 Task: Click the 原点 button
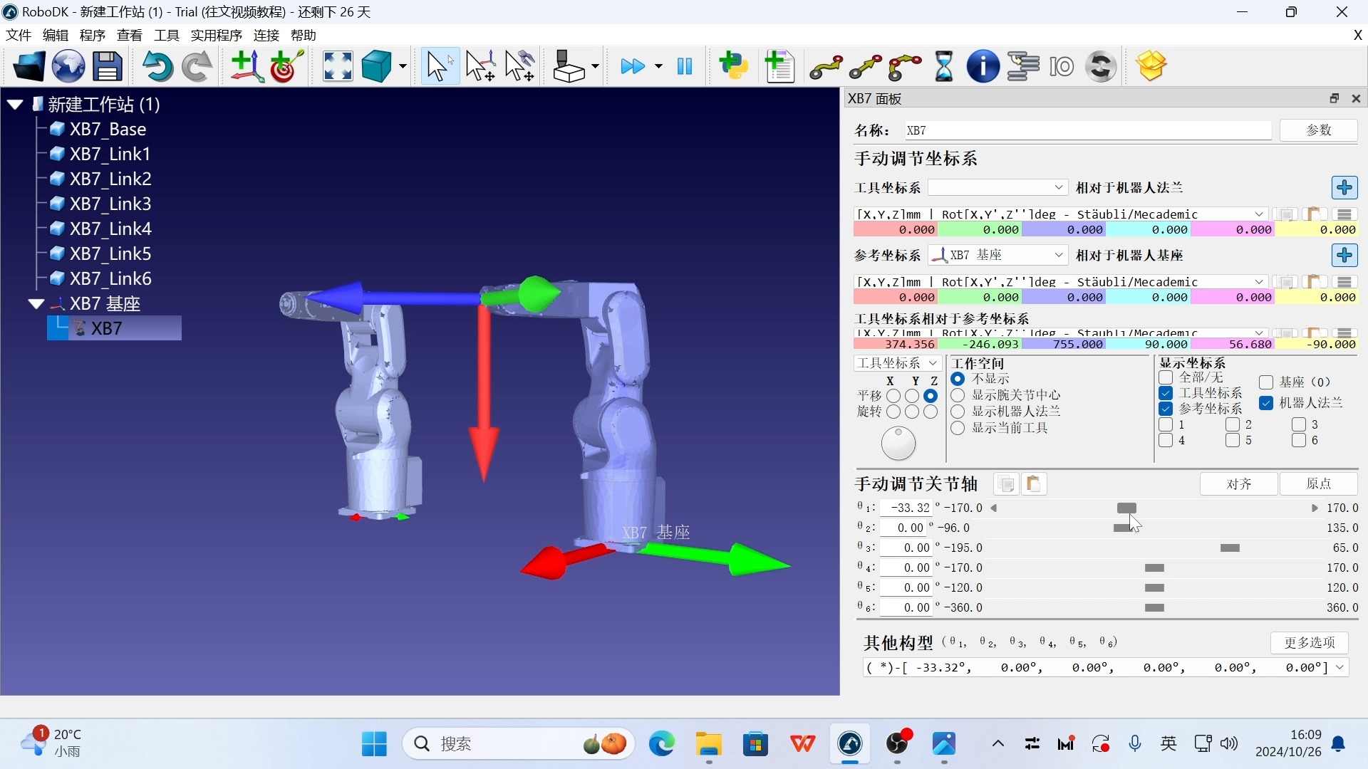[1320, 483]
